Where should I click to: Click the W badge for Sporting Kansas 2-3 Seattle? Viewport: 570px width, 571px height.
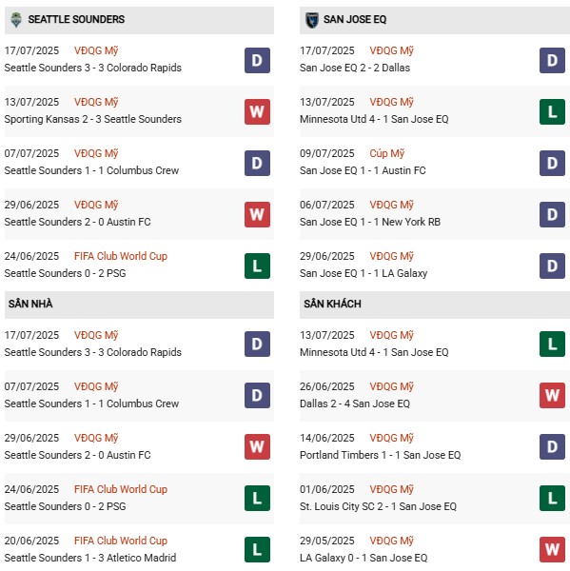pyautogui.click(x=257, y=111)
